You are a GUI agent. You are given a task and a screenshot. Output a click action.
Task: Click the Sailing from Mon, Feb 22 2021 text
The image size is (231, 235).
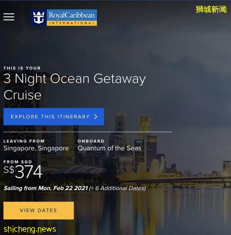46,188
